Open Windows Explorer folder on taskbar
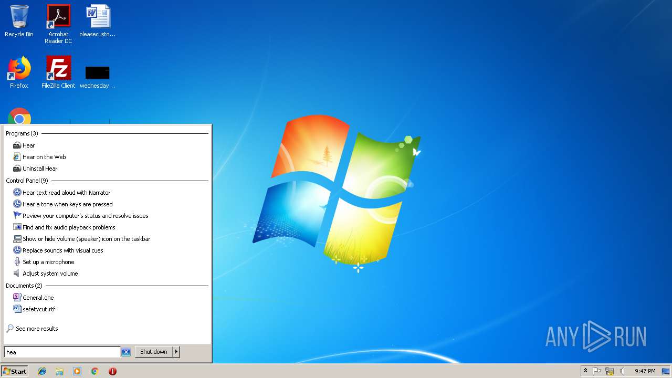The width and height of the screenshot is (672, 378). (x=59, y=371)
